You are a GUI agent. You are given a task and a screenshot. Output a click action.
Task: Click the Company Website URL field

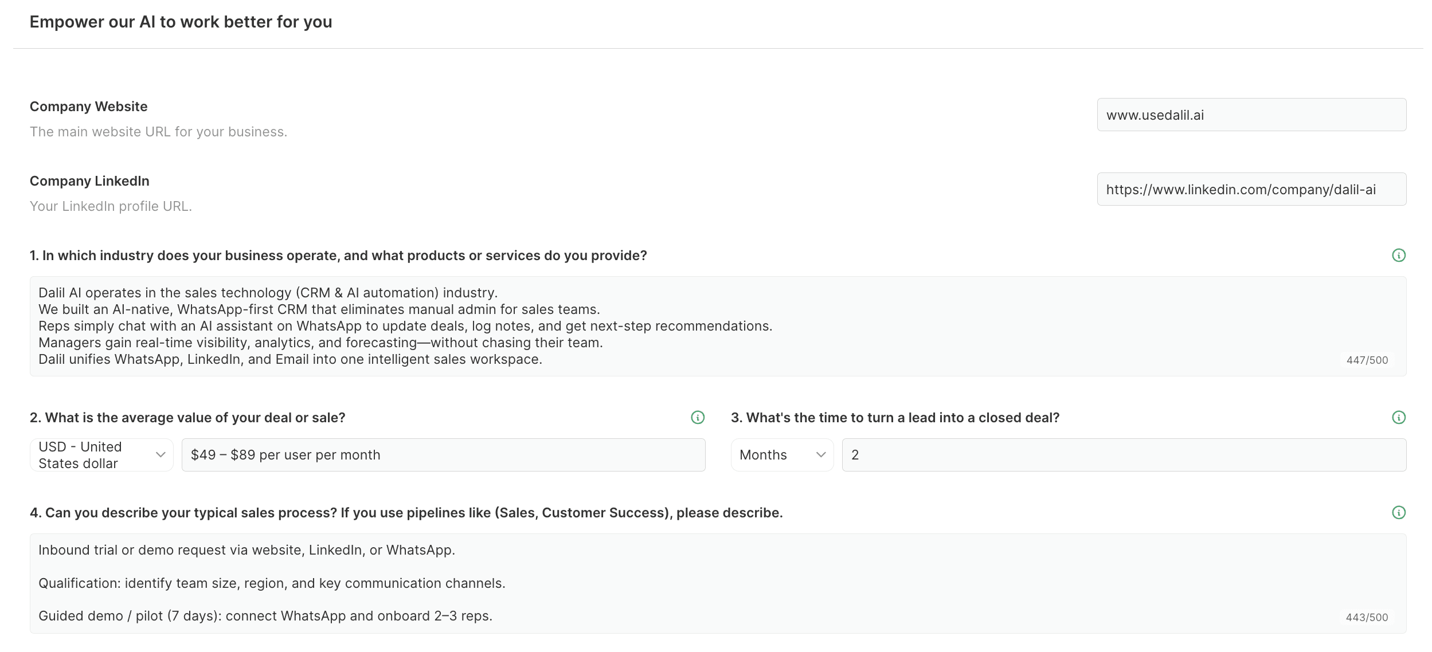[1251, 115]
